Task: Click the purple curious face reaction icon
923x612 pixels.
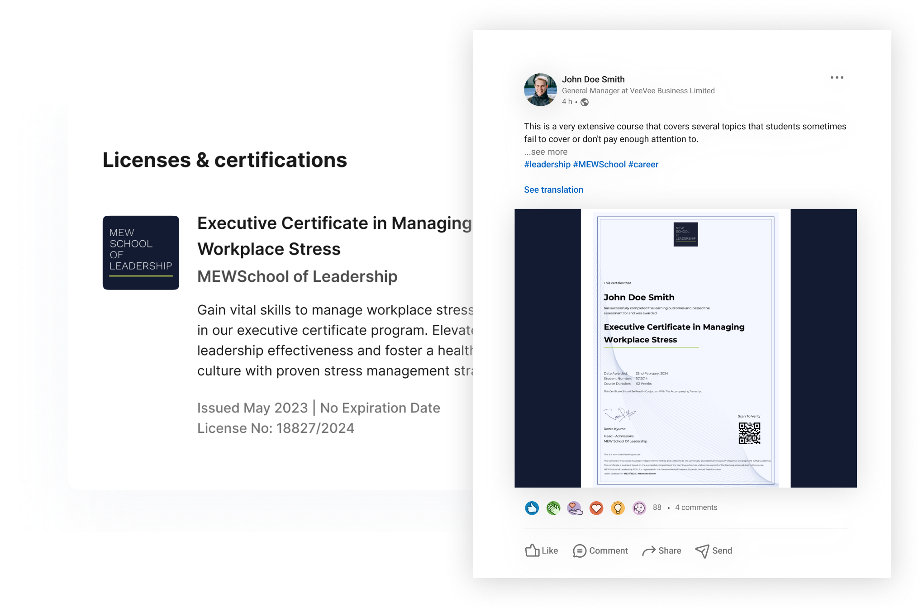Action: coord(639,508)
